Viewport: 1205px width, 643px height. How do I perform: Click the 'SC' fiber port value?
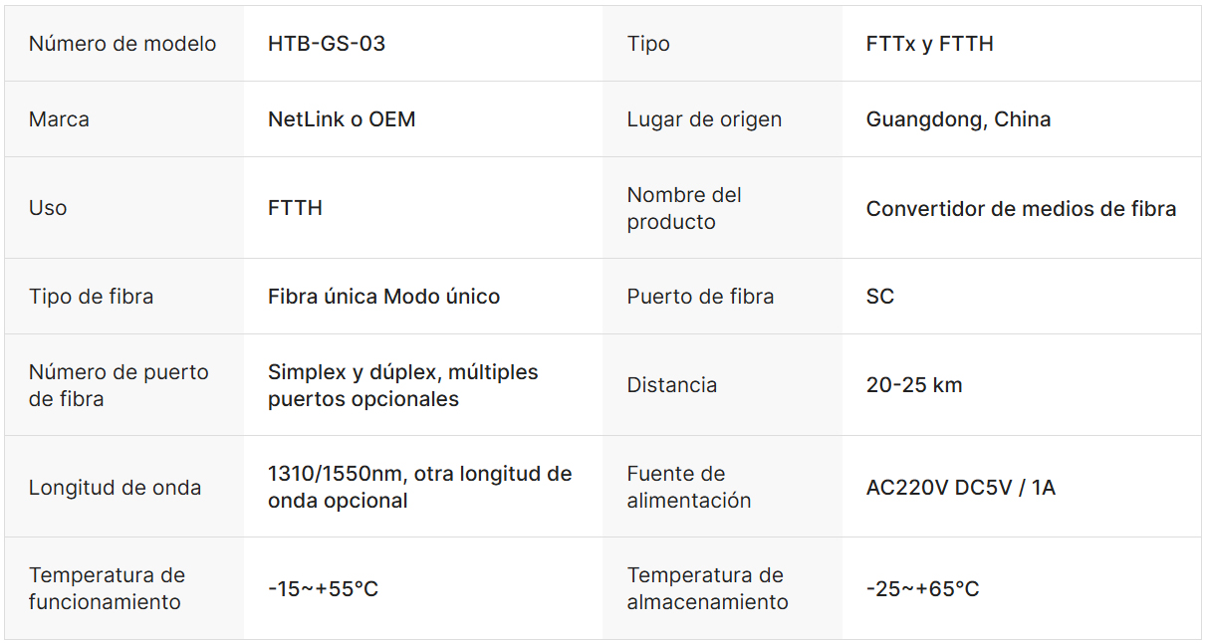(x=880, y=297)
